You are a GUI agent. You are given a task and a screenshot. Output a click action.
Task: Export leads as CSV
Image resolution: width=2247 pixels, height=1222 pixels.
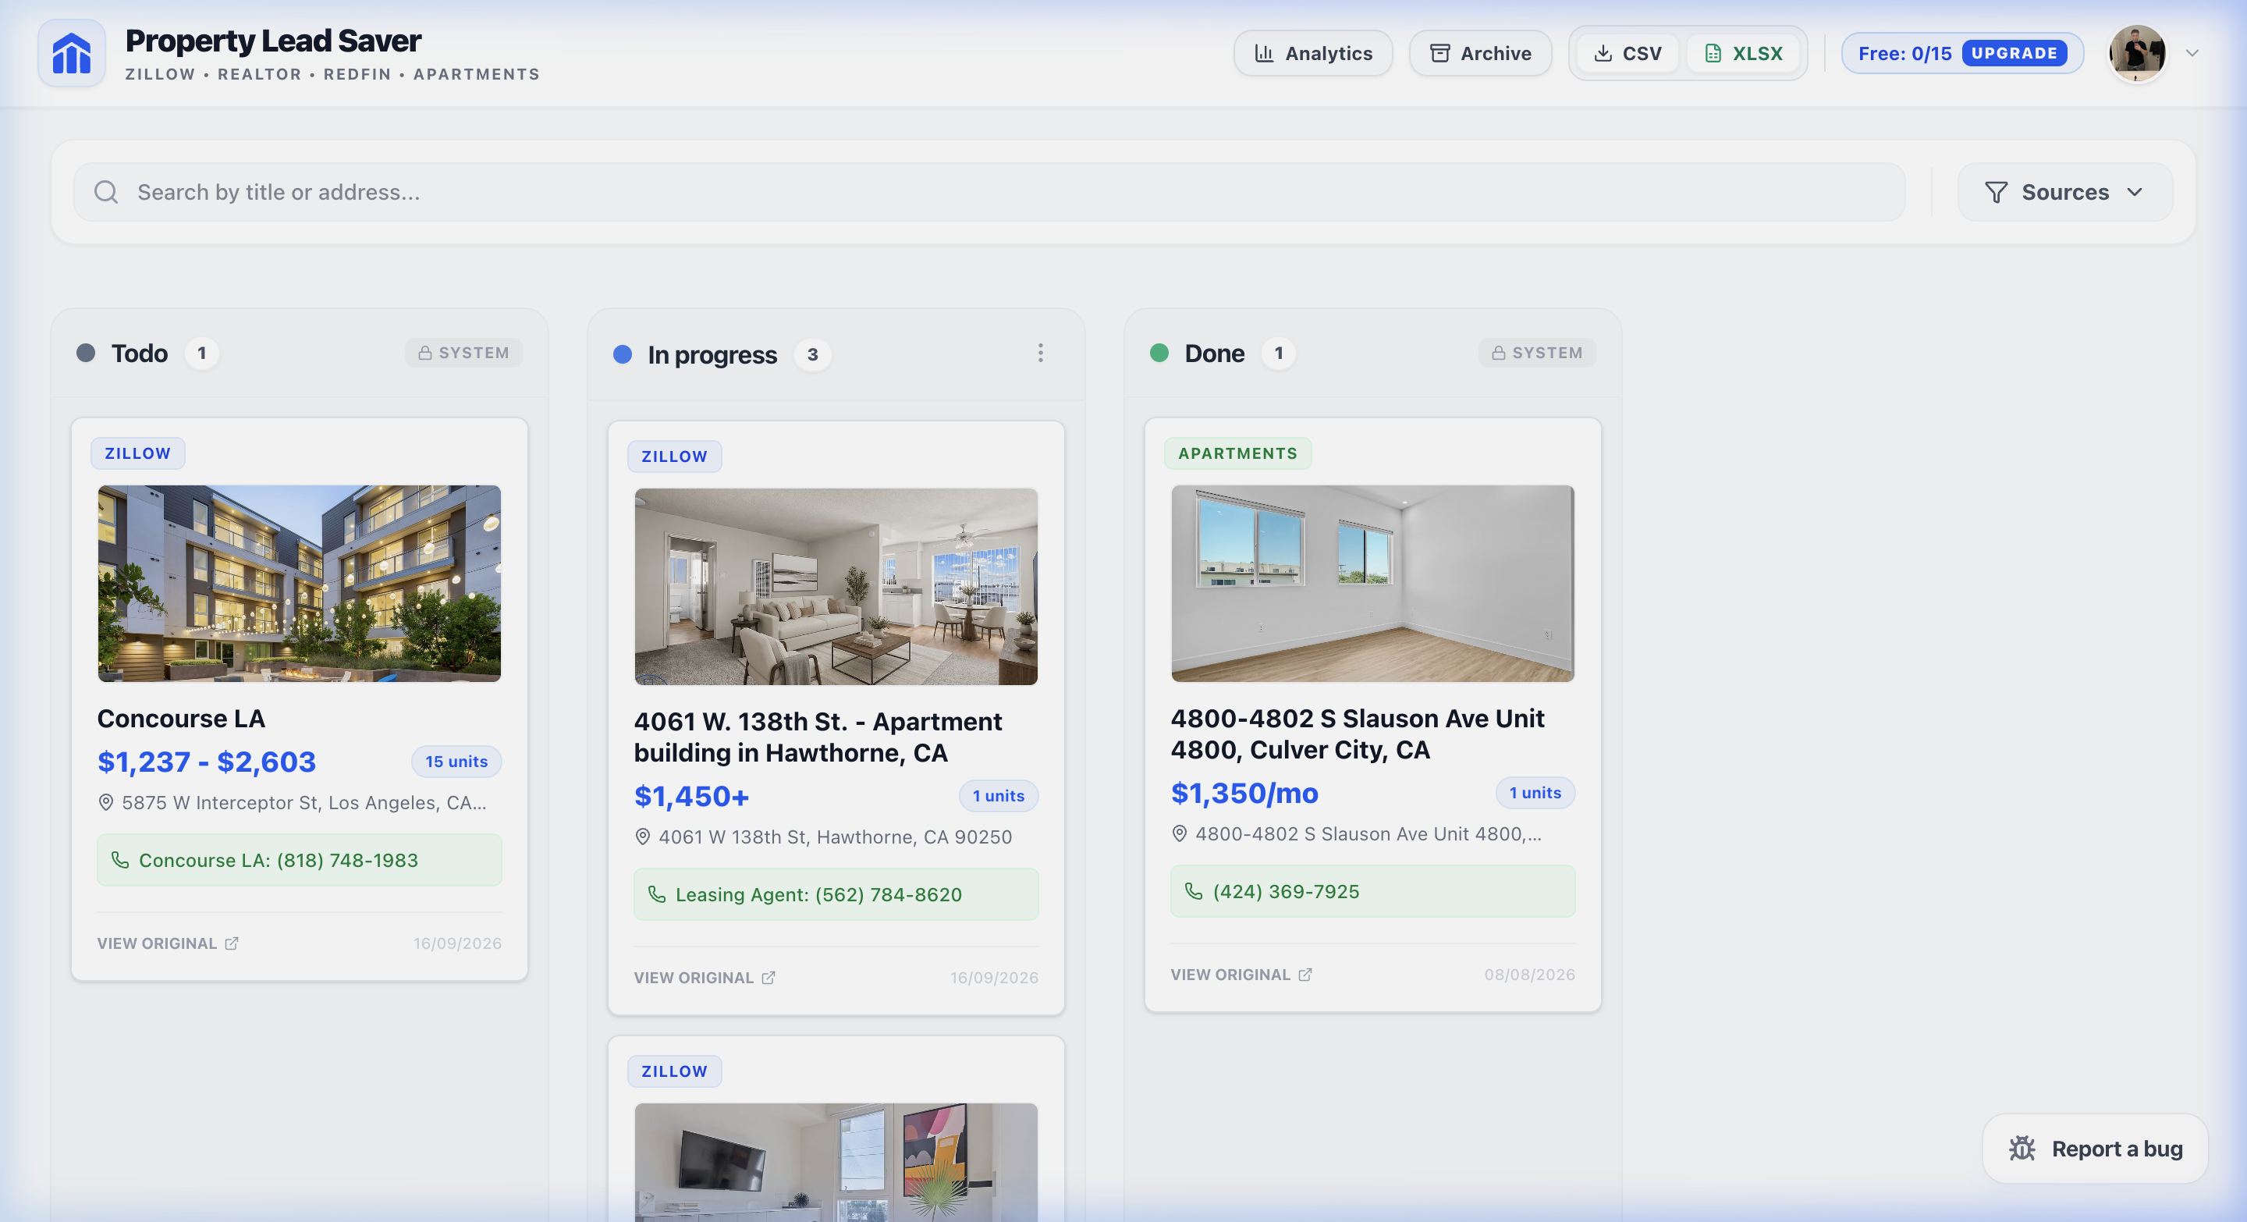pyautogui.click(x=1628, y=53)
